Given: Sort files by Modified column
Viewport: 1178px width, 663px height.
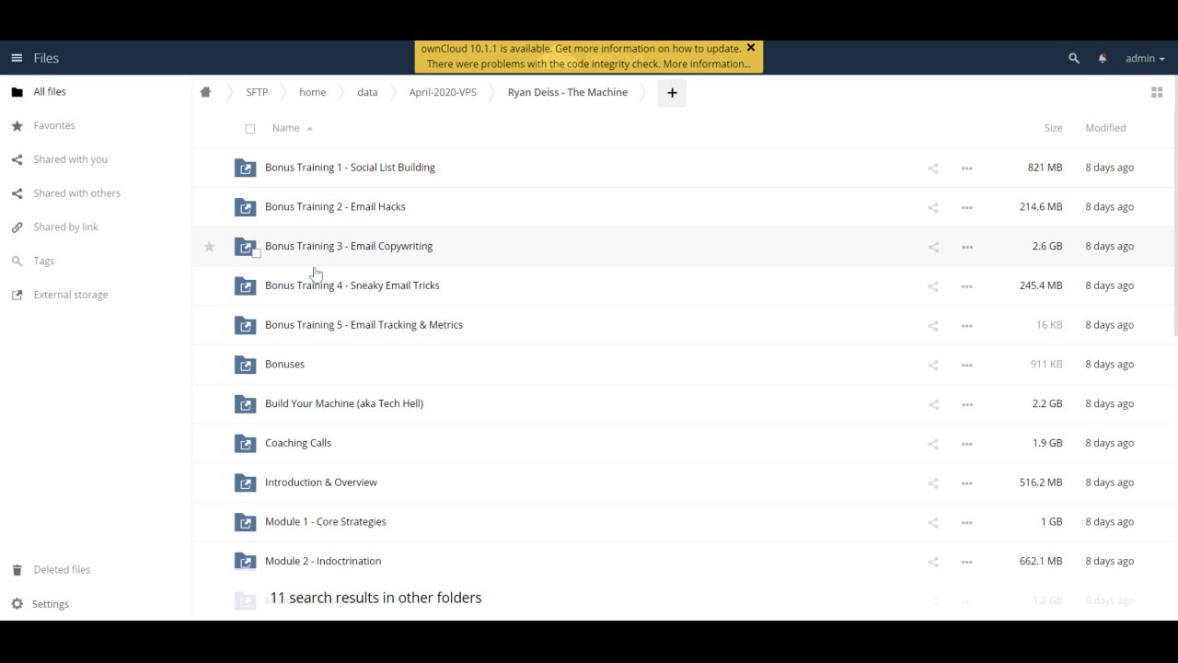Looking at the screenshot, I should tap(1105, 128).
